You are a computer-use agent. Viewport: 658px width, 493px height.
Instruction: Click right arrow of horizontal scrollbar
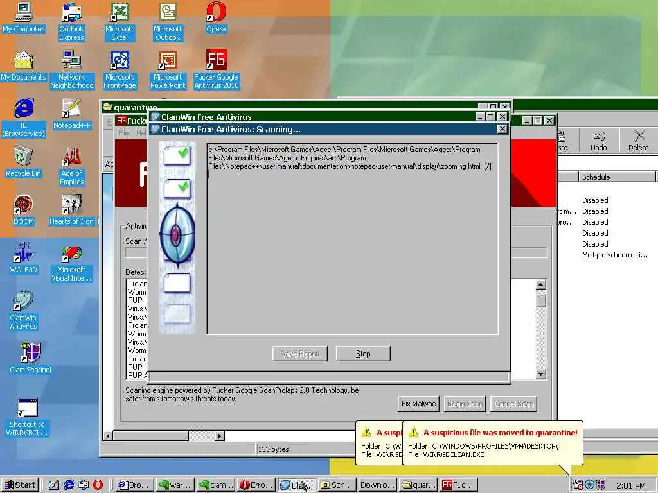tap(219, 436)
